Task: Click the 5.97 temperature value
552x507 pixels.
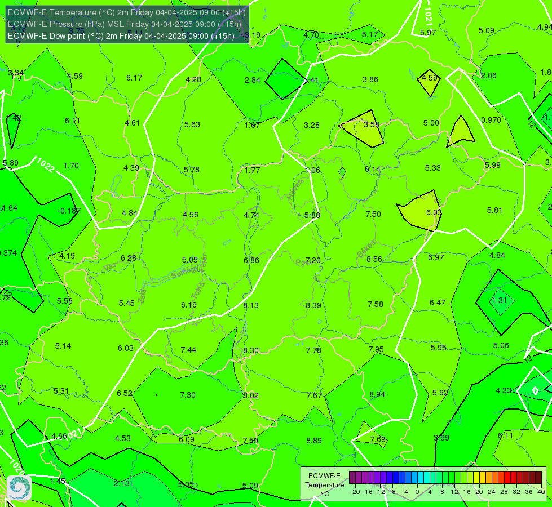Action: pyautogui.click(x=428, y=33)
